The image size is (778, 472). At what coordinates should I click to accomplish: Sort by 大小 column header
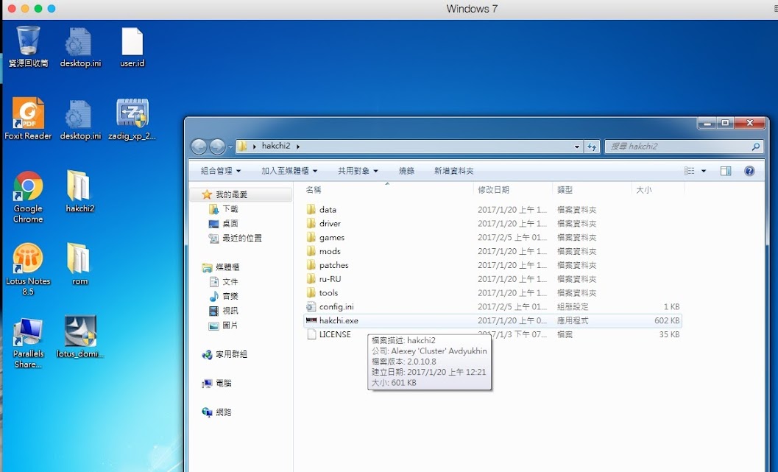658,189
